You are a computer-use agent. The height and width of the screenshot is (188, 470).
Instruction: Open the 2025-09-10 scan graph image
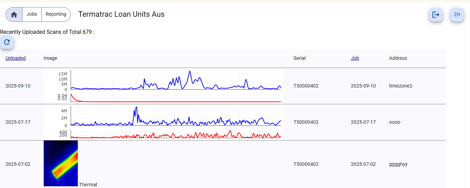click(163, 86)
